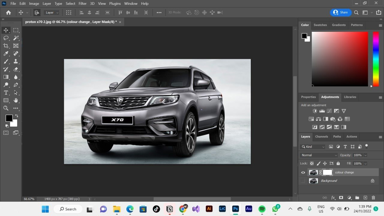Image resolution: width=384 pixels, height=216 pixels.
Task: Select the Horizontal Type tool
Action: point(6,93)
